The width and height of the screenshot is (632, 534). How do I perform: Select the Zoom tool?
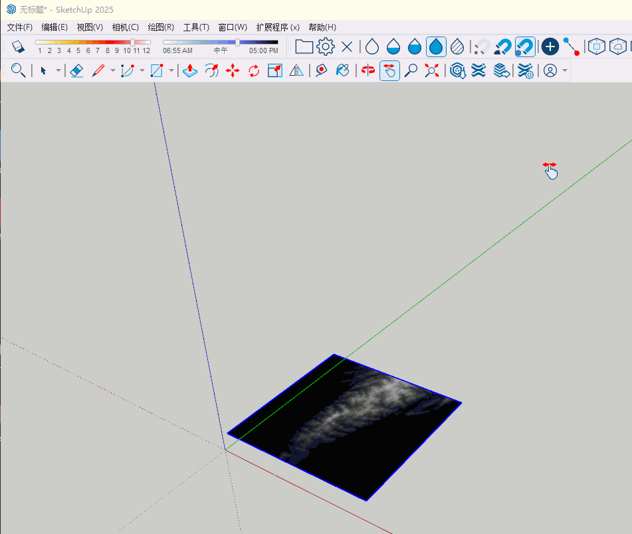pos(411,70)
